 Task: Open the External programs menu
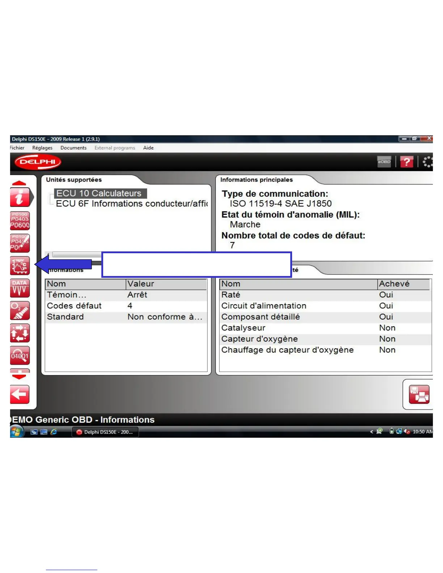point(115,148)
